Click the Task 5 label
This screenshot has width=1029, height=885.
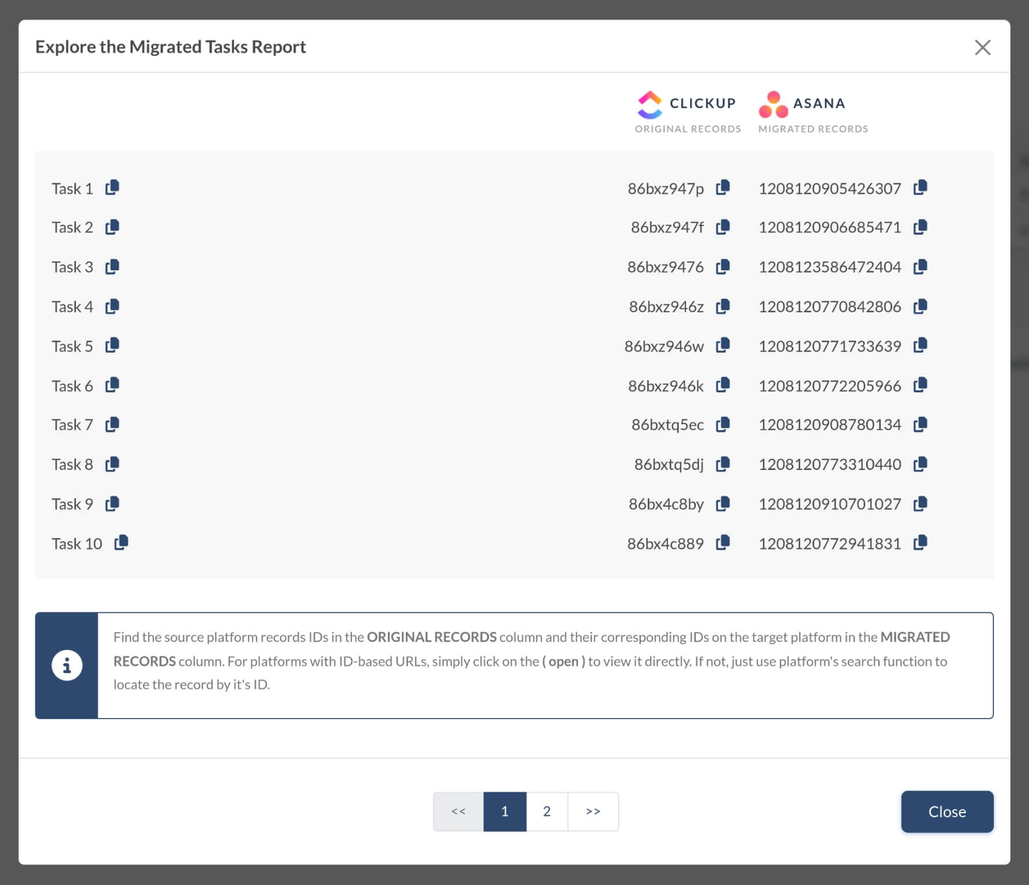(72, 346)
